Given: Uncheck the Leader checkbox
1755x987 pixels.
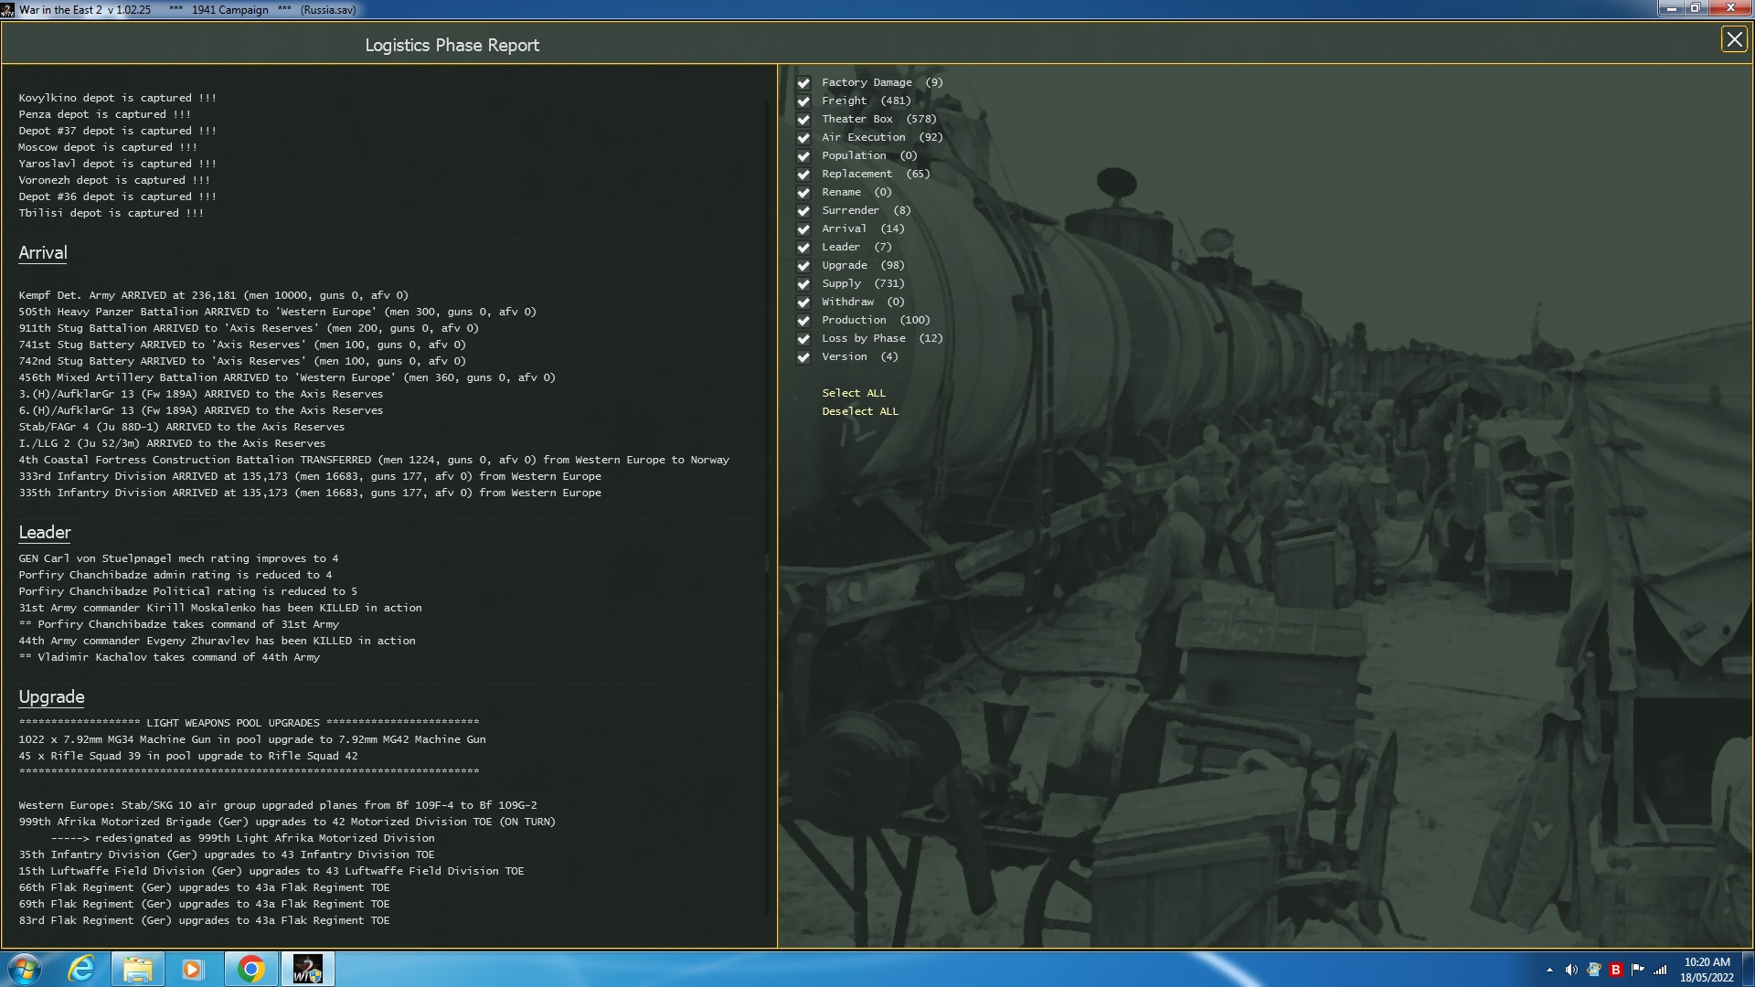Looking at the screenshot, I should point(803,248).
